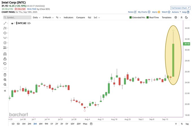Click the INTC.BZ series label
The image size is (192, 127).
point(22,23)
